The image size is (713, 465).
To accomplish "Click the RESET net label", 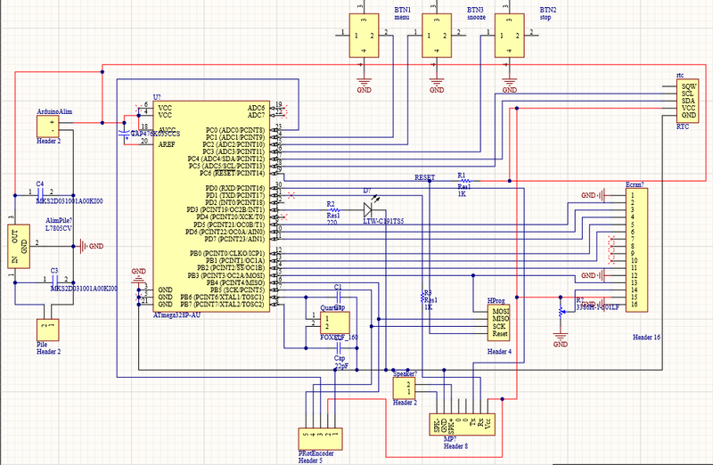I will click(x=424, y=178).
